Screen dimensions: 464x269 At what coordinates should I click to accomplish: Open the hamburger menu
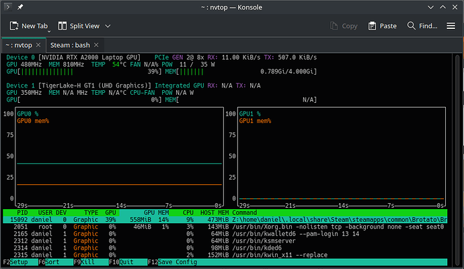click(x=451, y=26)
